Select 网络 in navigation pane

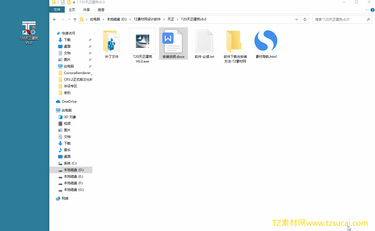click(x=62, y=199)
